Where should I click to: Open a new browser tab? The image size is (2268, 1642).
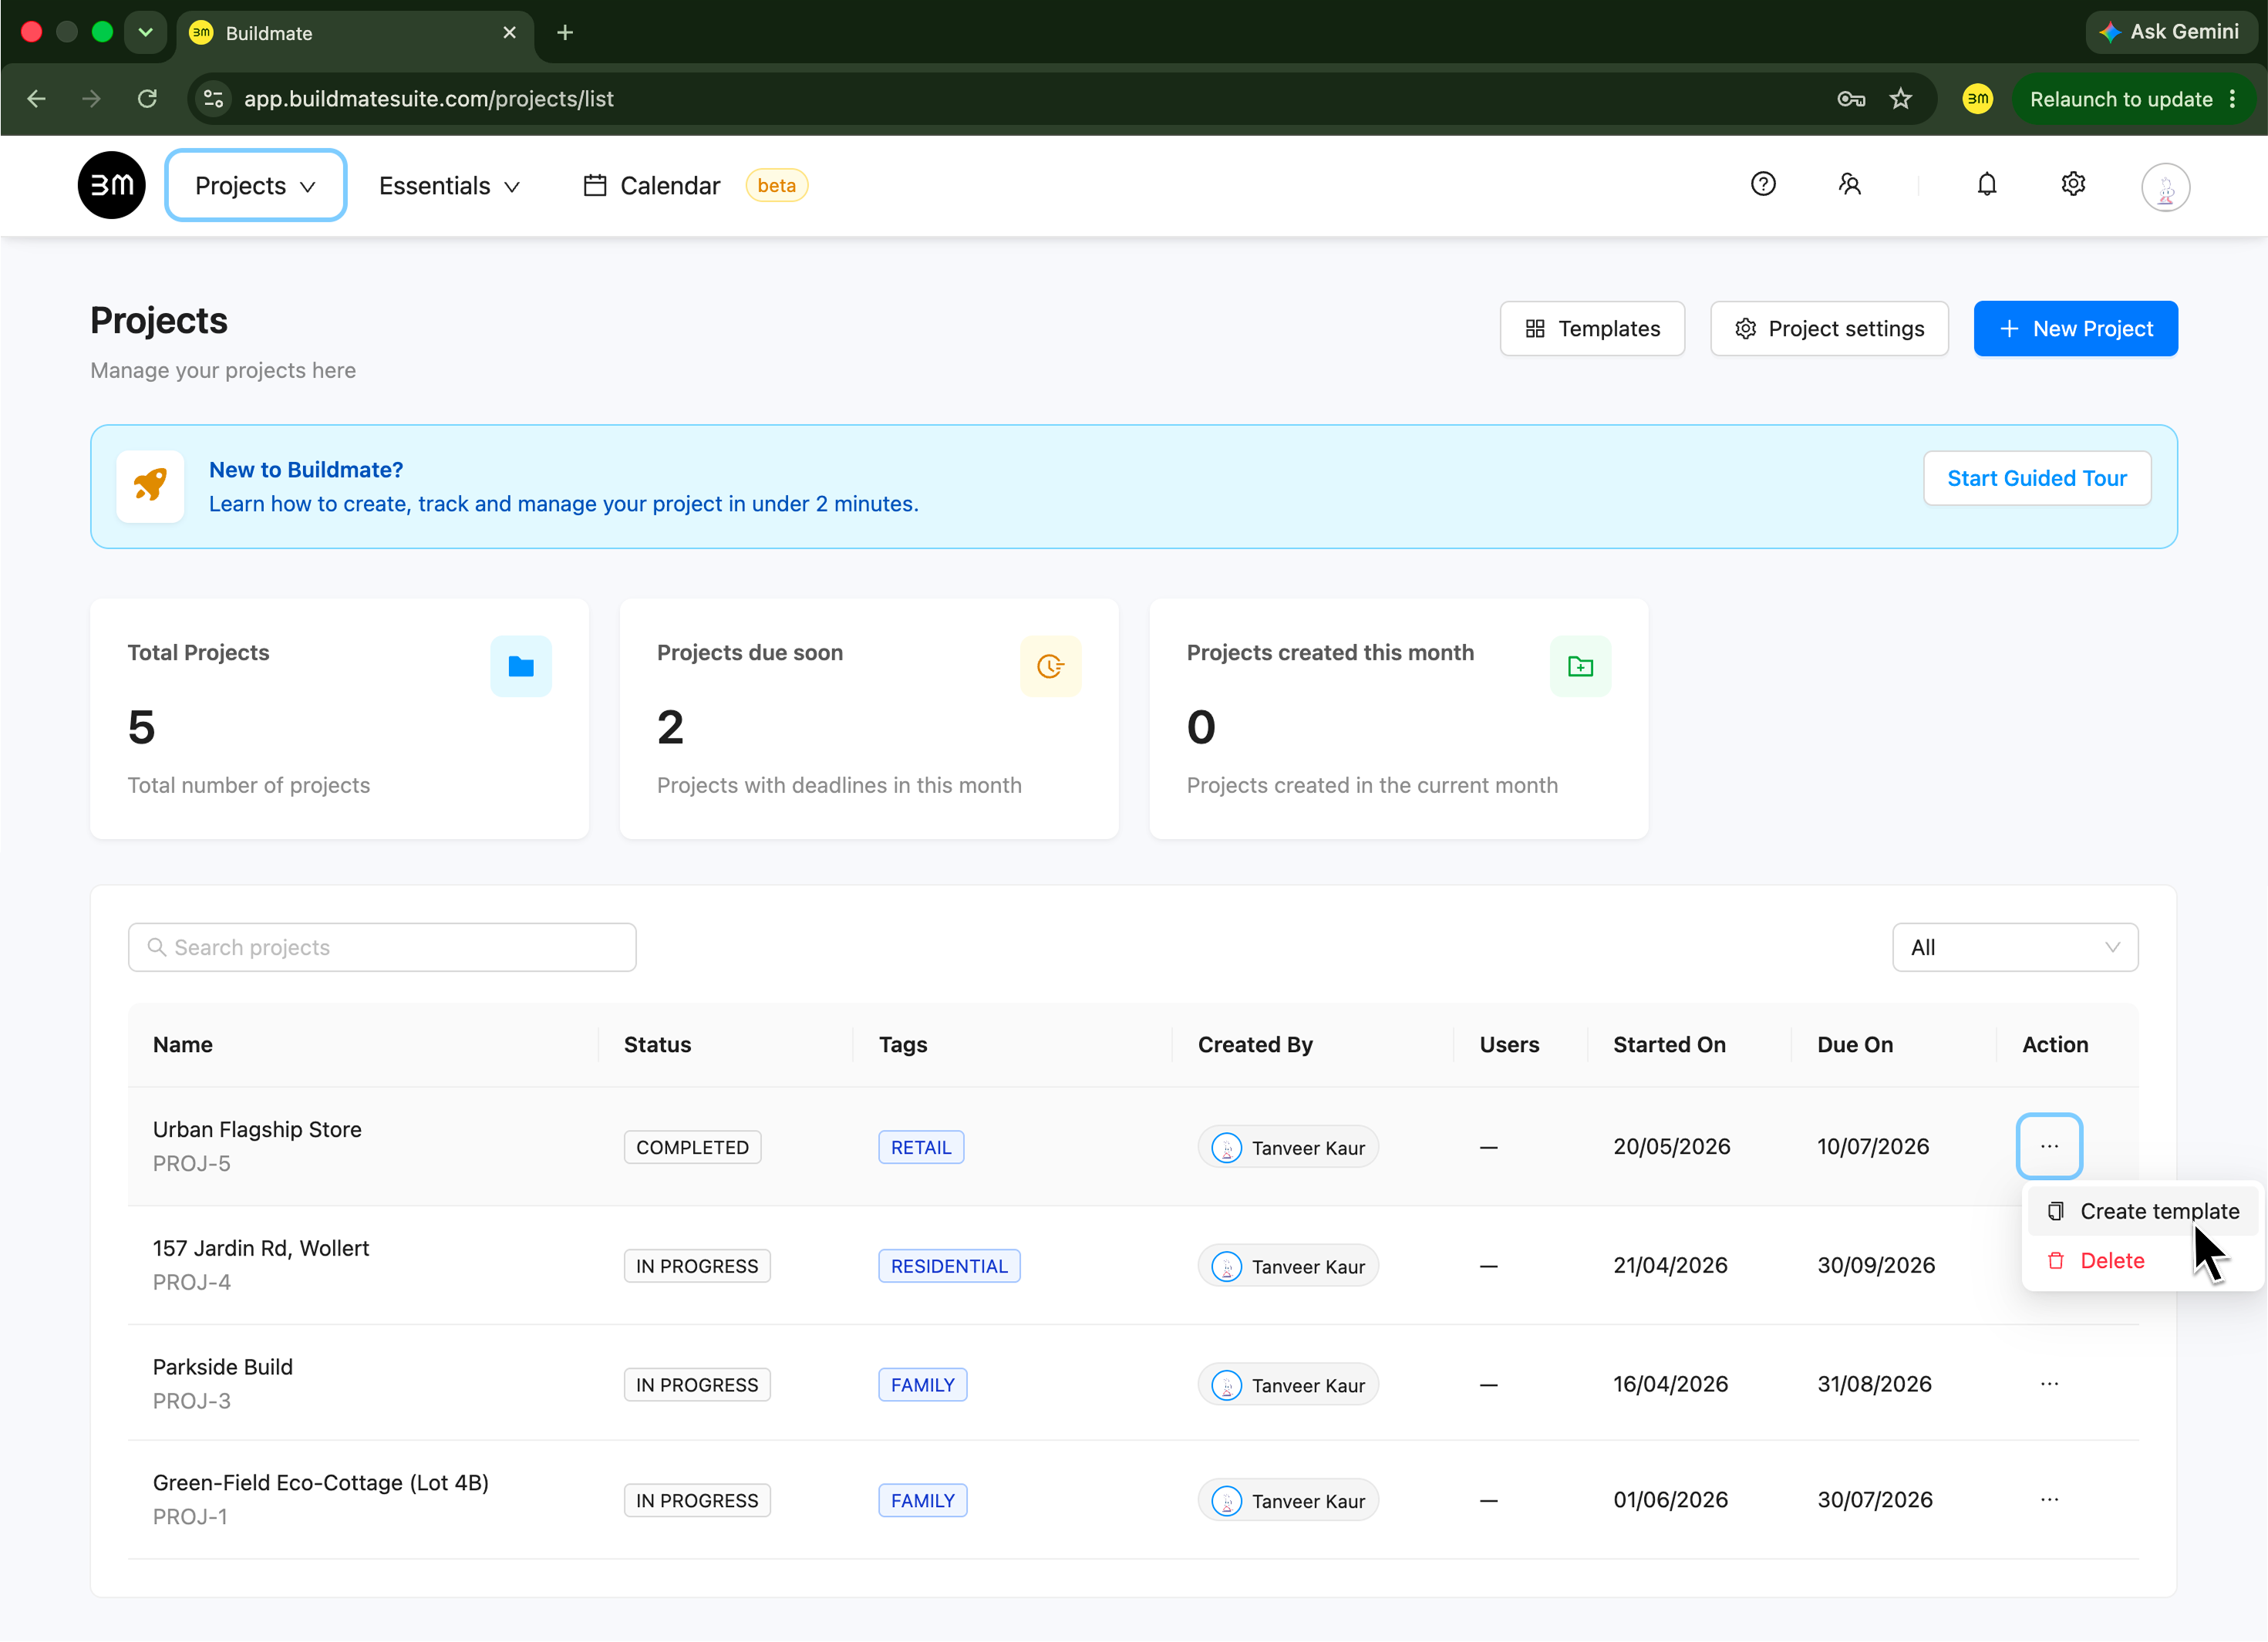click(565, 33)
